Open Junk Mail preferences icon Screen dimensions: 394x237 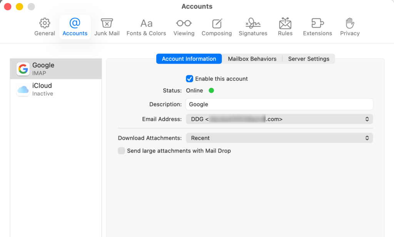point(107,23)
